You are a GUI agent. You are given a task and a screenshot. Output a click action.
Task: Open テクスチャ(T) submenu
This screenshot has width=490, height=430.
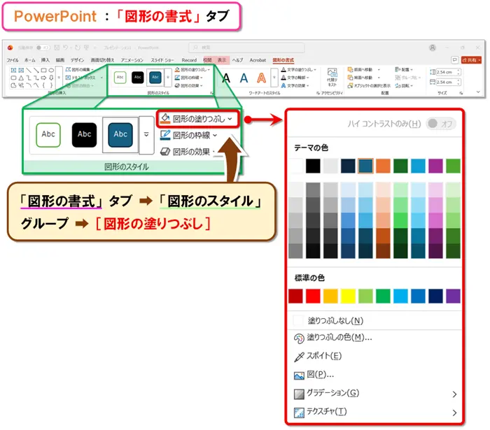[375, 413]
